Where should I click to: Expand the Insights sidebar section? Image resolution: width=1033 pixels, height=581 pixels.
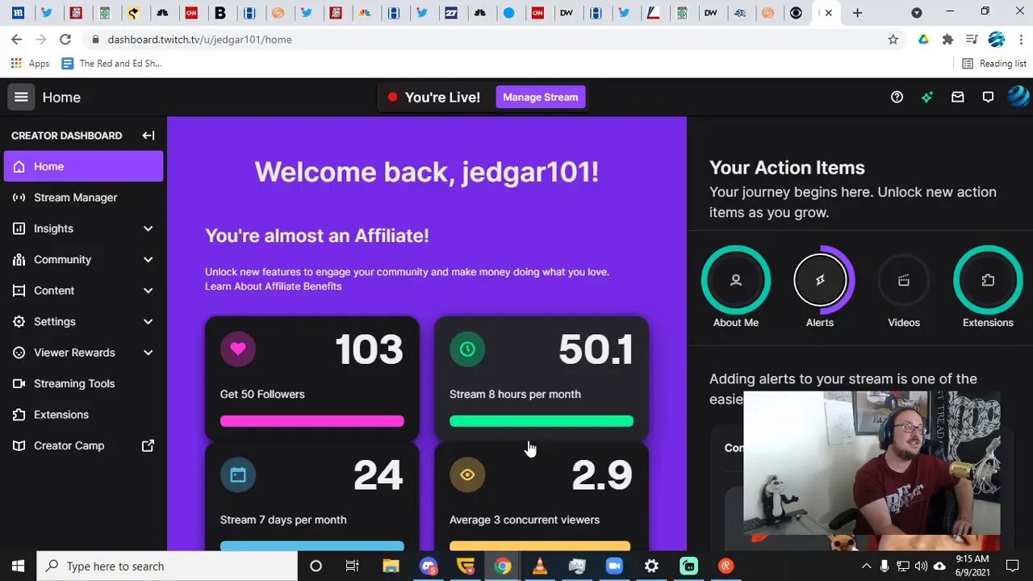coord(83,228)
